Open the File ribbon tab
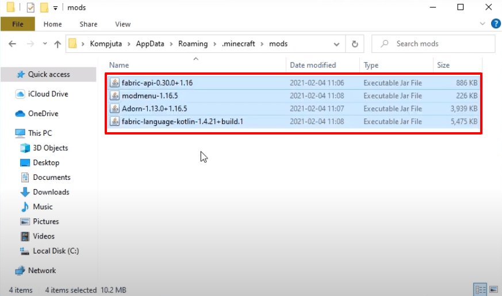Image resolution: width=502 pixels, height=296 pixels. 18,24
